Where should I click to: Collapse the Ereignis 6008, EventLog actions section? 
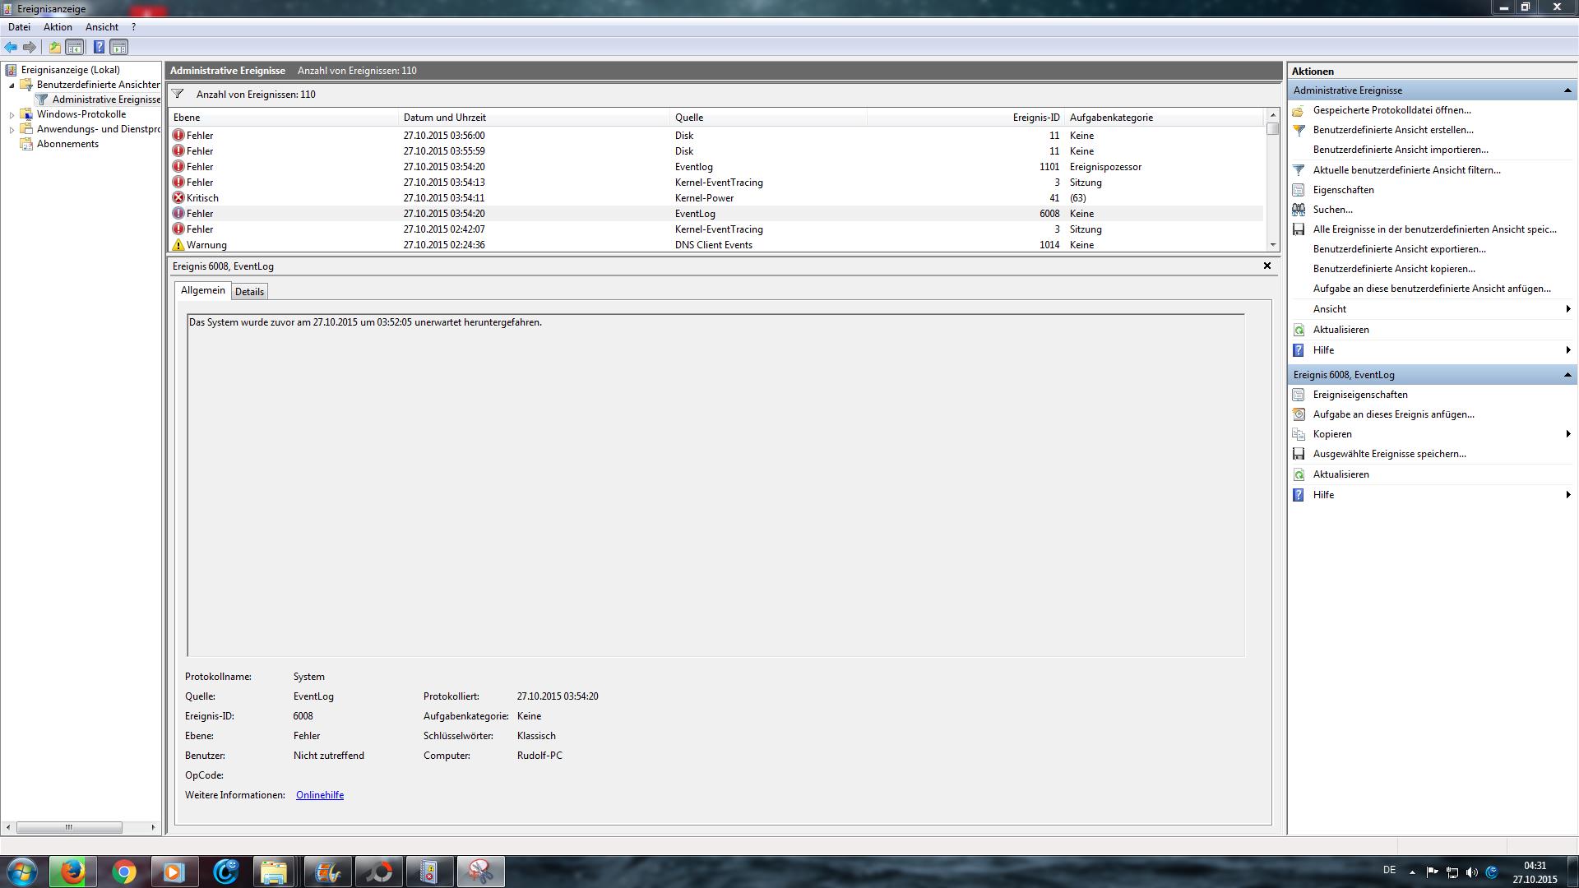point(1567,375)
